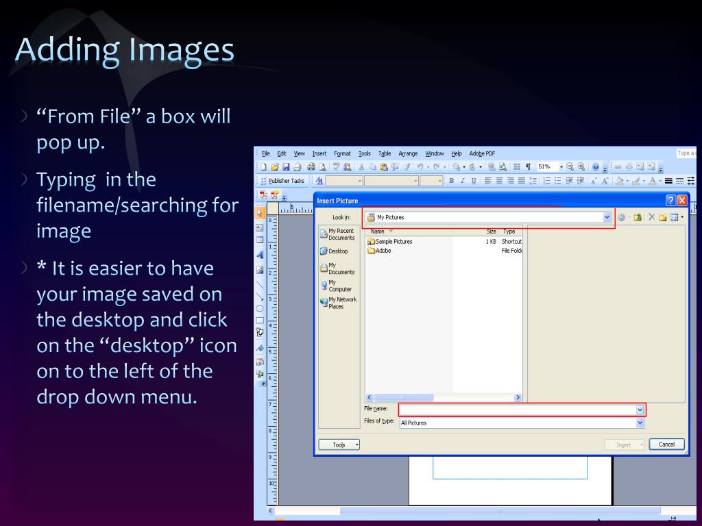Select the Insert Table tool

coord(260,240)
